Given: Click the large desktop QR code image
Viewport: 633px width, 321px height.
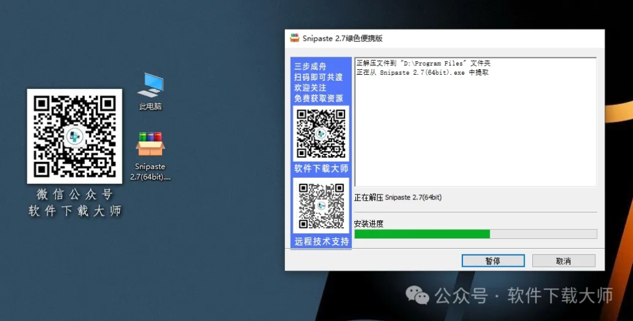Looking at the screenshot, I should [x=75, y=136].
